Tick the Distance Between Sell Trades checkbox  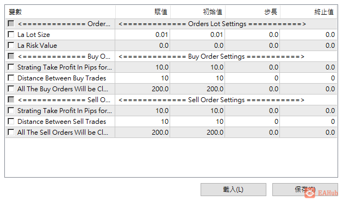(x=11, y=121)
